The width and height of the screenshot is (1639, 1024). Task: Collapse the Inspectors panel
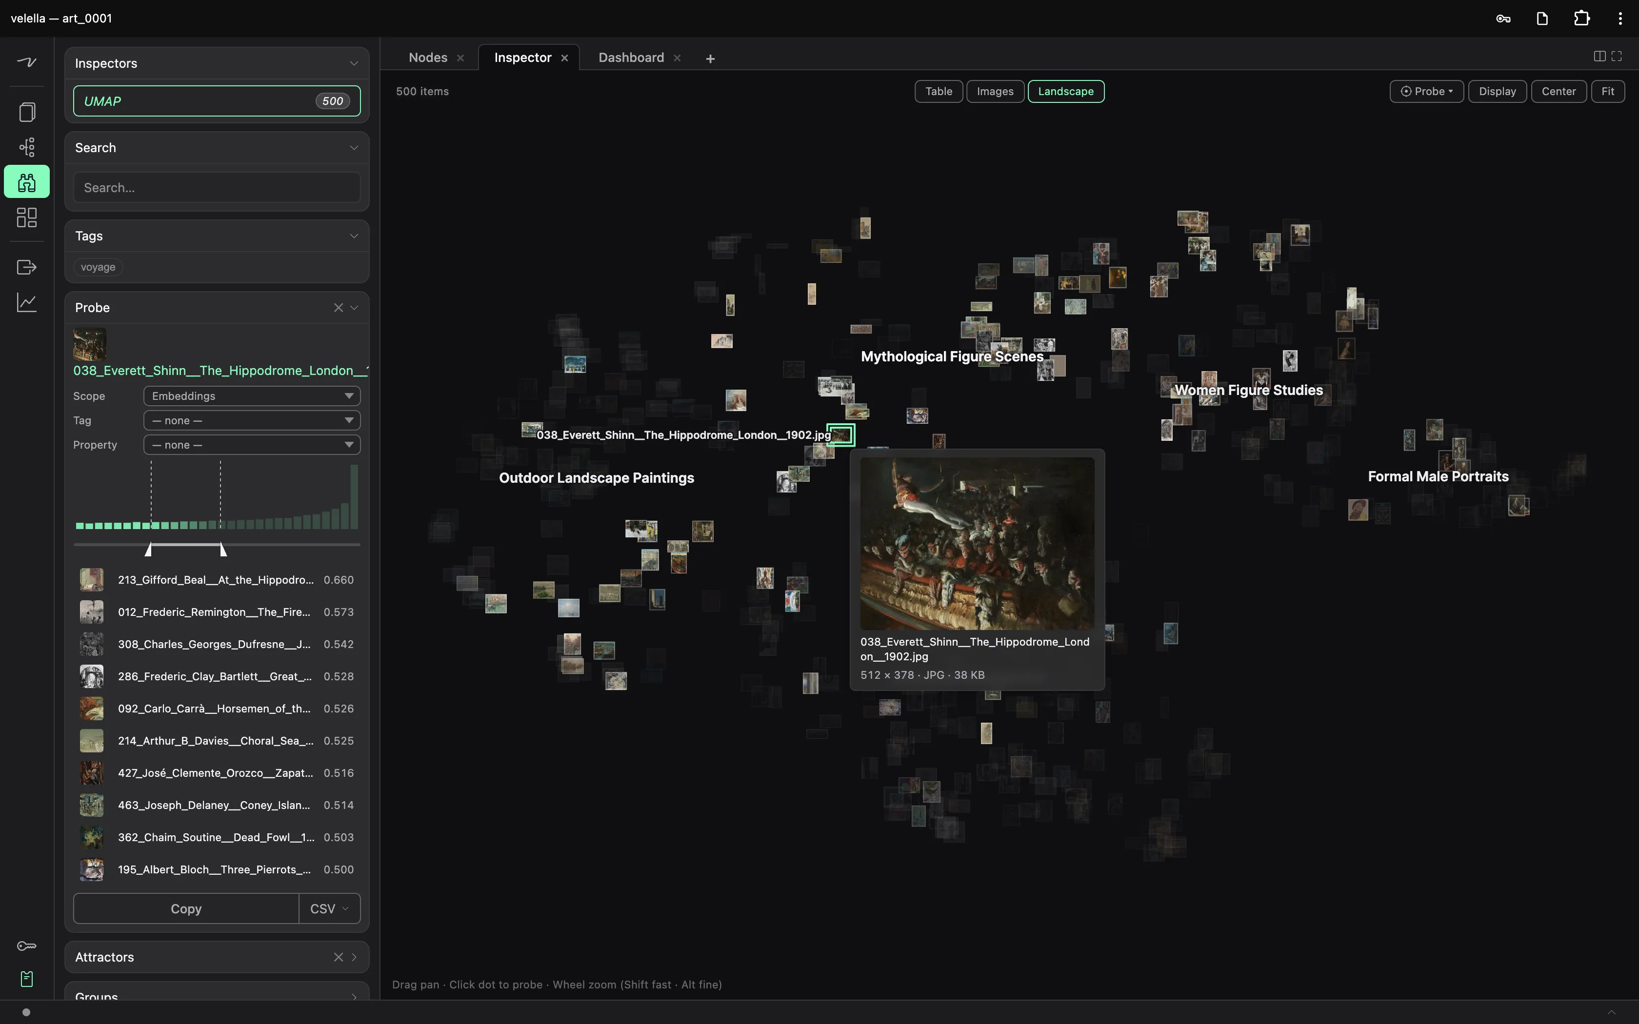[354, 63]
